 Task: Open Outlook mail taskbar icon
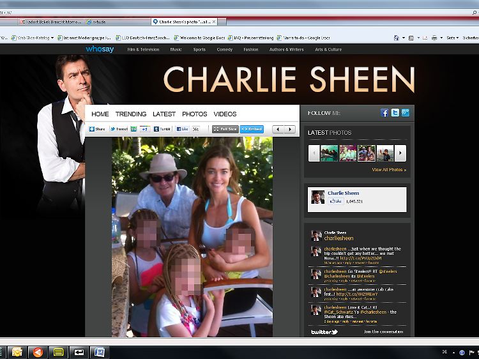click(x=17, y=352)
